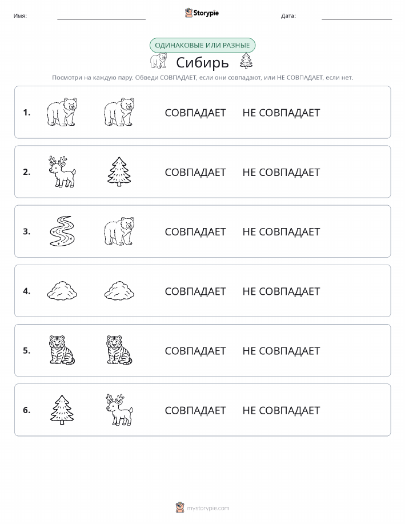Choose СОВПАДАЕТ for row 4
405x524 pixels.
click(x=195, y=291)
